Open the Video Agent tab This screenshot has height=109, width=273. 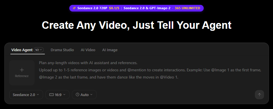pos(22,50)
